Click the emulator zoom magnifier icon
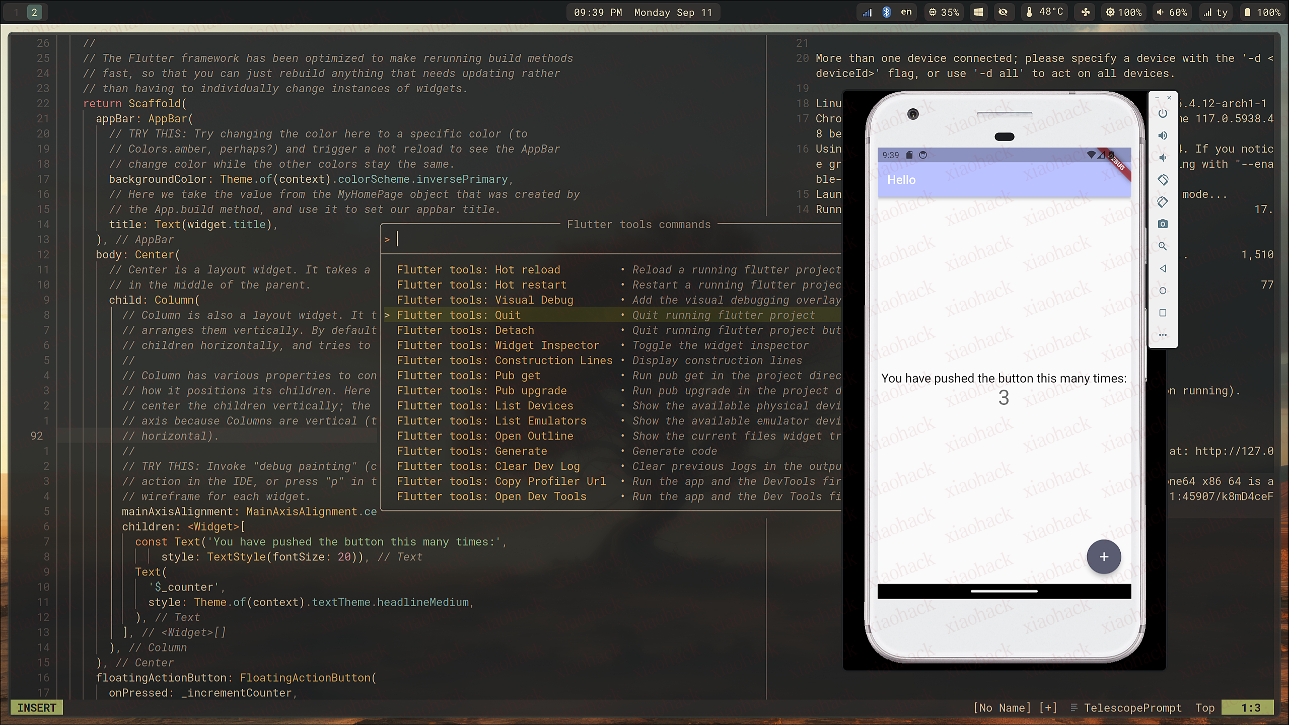This screenshot has width=1289, height=725. [x=1163, y=246]
